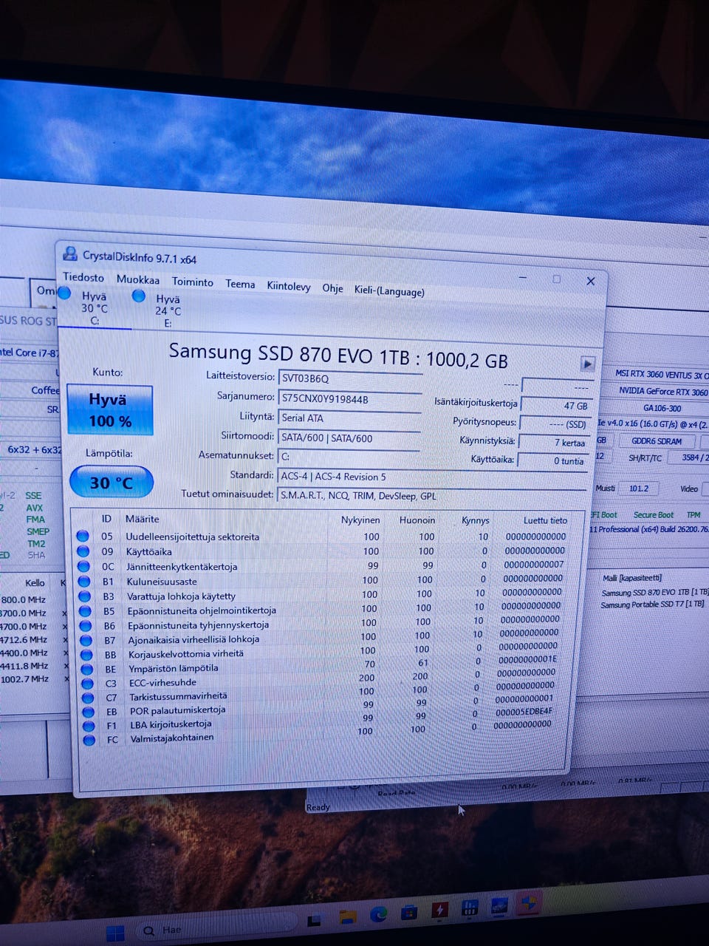Screen dimensions: 709x946
Task: Click the Nykyinen column header
Action: [360, 520]
